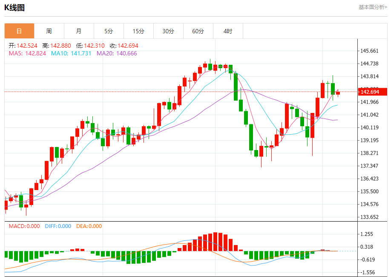Click the 137.347 axis label

(369, 166)
